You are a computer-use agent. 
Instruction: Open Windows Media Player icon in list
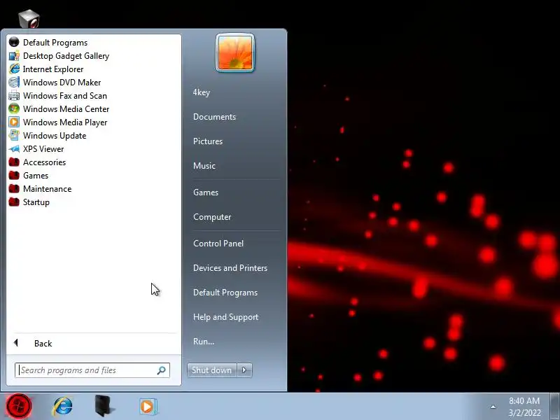click(x=14, y=122)
